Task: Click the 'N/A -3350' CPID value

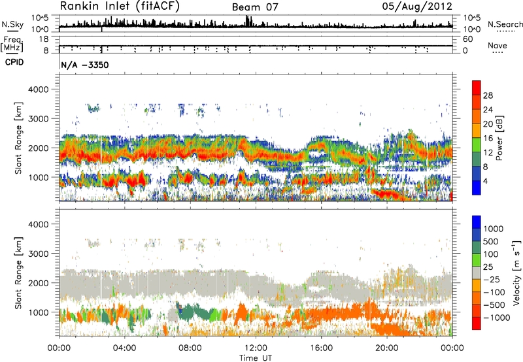Action: click(85, 65)
